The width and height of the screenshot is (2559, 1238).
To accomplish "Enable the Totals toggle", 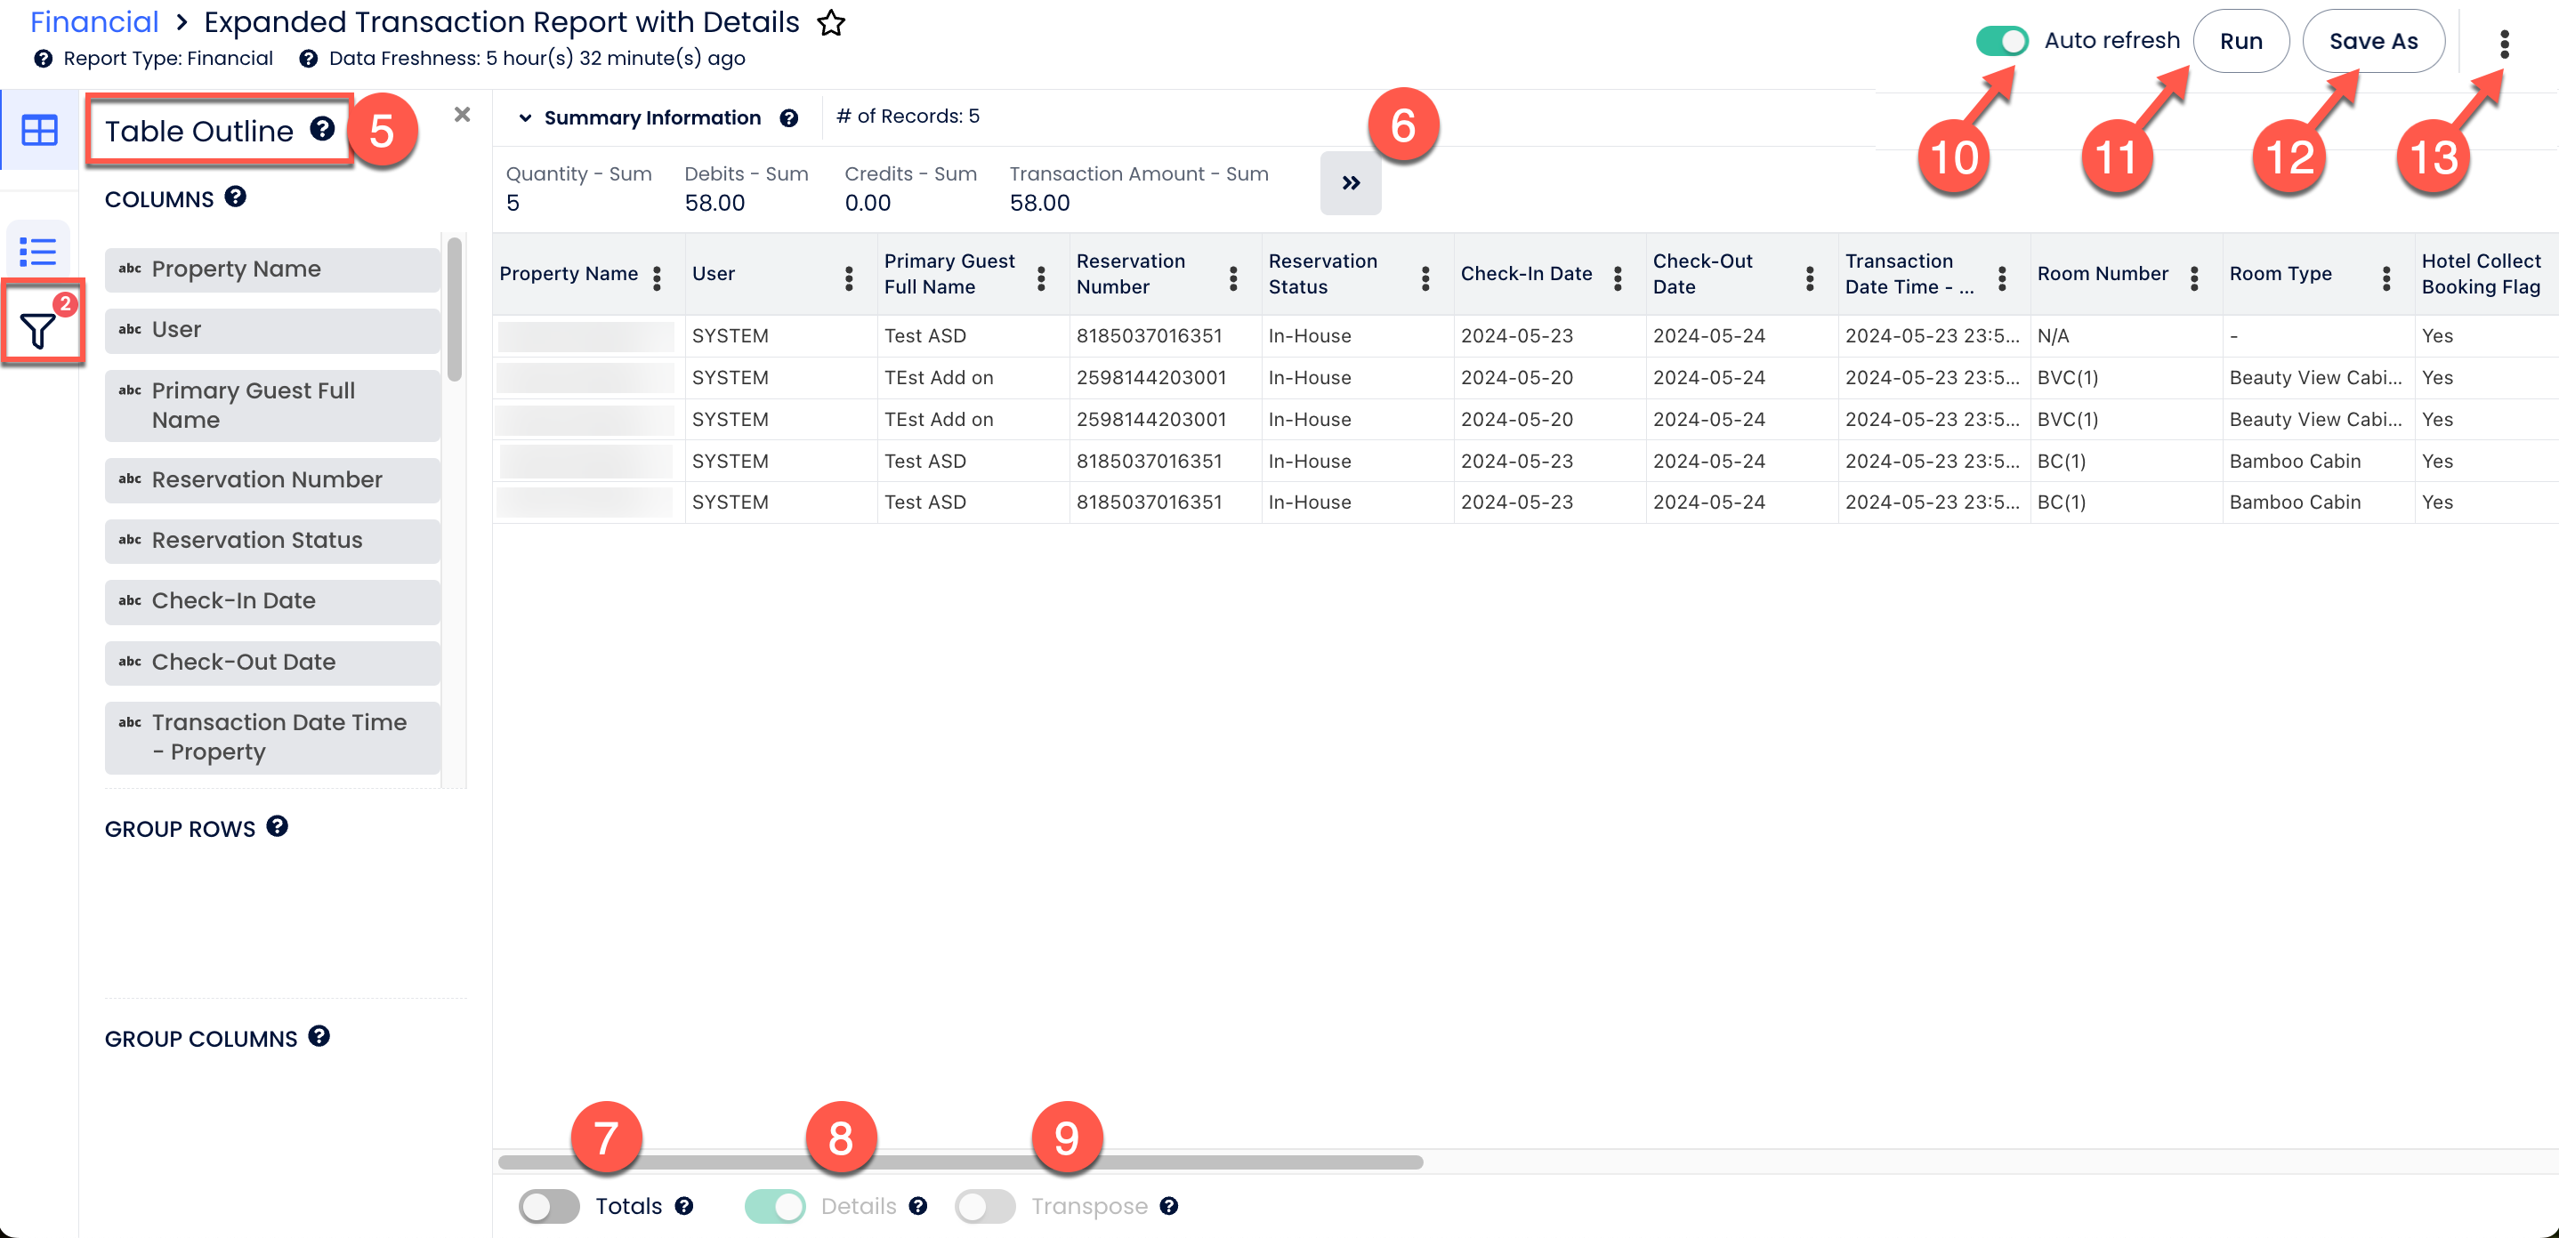I will click(548, 1205).
